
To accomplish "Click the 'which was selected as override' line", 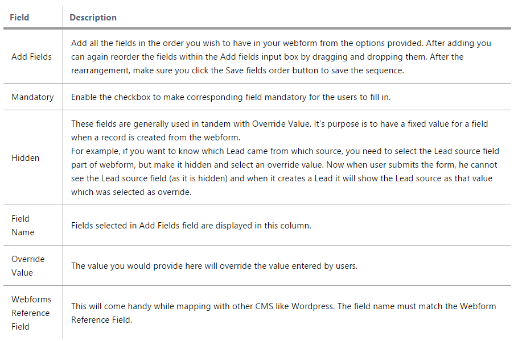I will click(x=131, y=192).
